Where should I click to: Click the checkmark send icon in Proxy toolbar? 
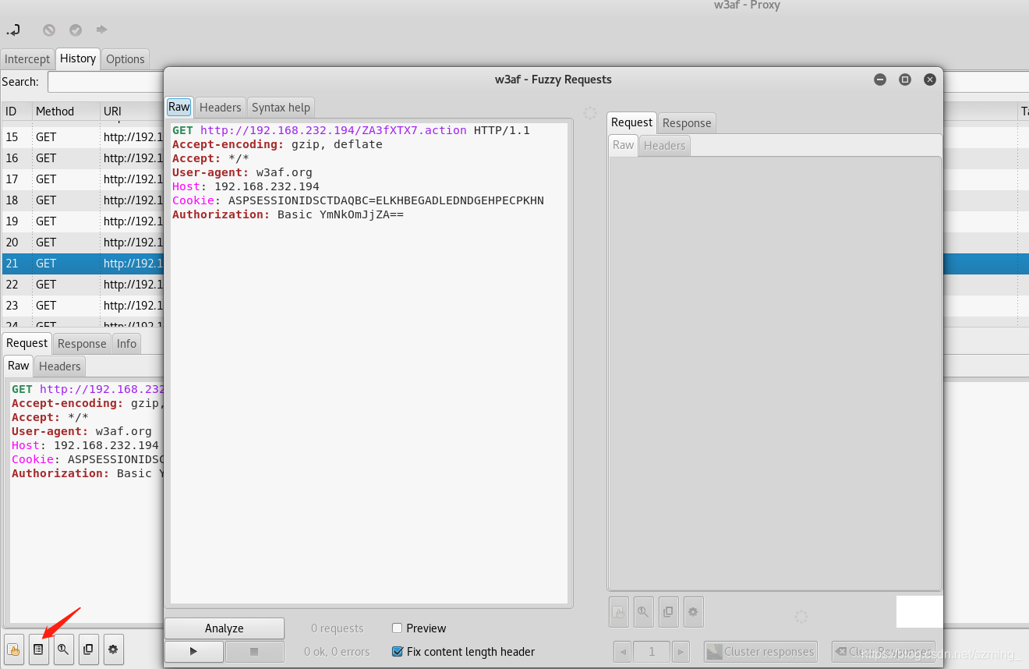(x=76, y=30)
